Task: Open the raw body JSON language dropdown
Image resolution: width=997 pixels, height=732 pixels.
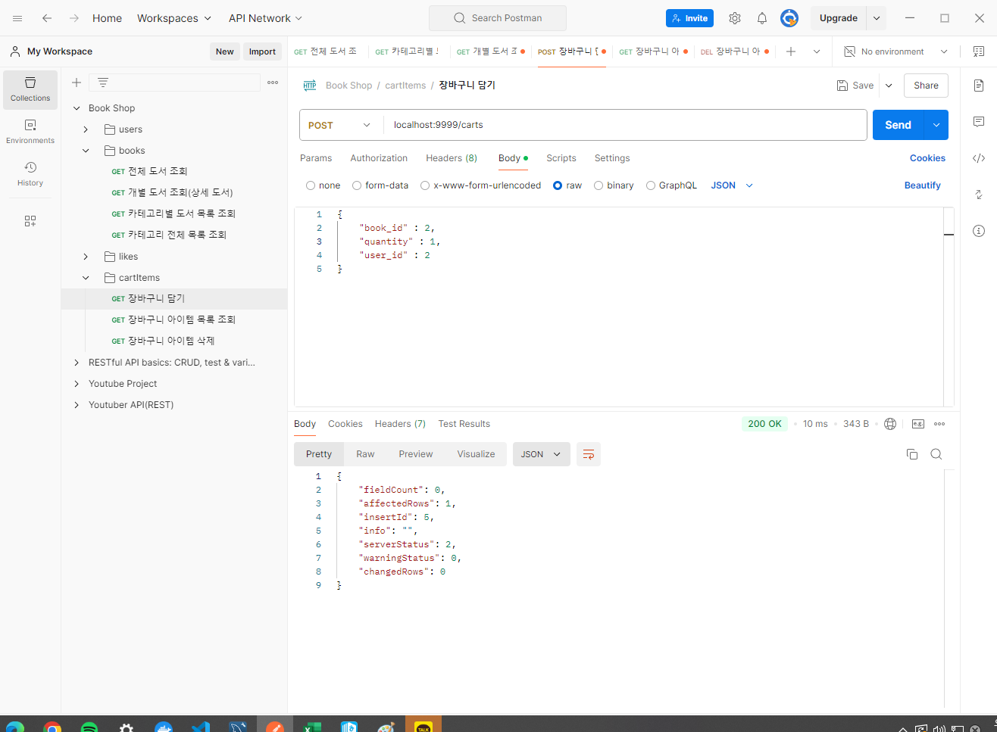Action: point(732,185)
